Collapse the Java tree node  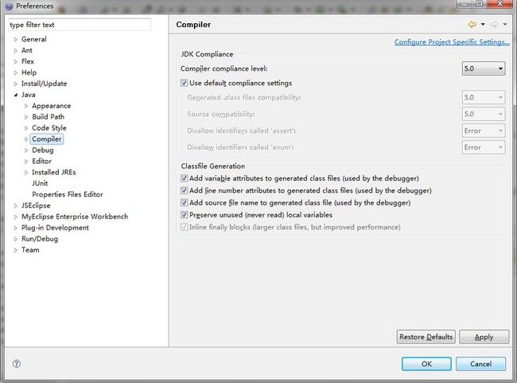(x=15, y=95)
